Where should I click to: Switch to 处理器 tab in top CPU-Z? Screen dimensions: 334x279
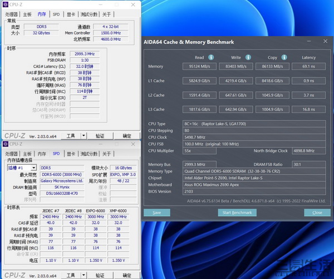click(12, 14)
